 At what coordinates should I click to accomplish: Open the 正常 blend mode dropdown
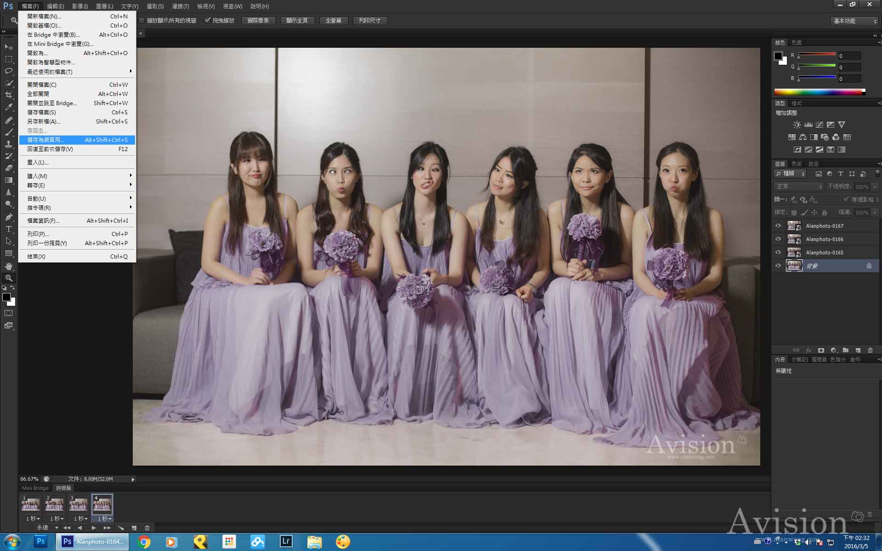[799, 186]
